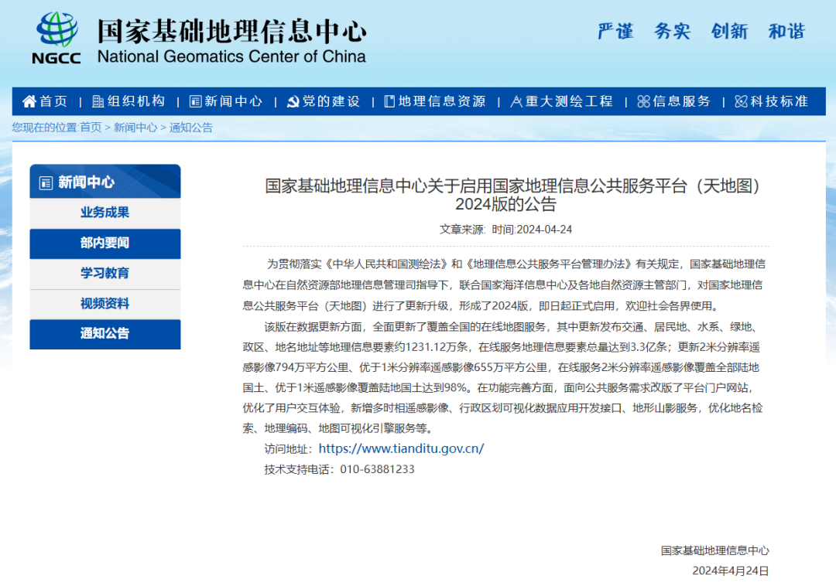This screenshot has height=586, width=836.
Task: Open the 地理信息资源 menu item
Action: (442, 101)
